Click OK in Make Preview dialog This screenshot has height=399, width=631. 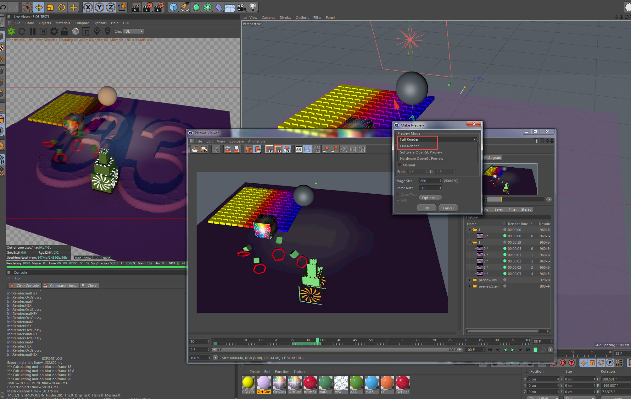click(x=427, y=208)
